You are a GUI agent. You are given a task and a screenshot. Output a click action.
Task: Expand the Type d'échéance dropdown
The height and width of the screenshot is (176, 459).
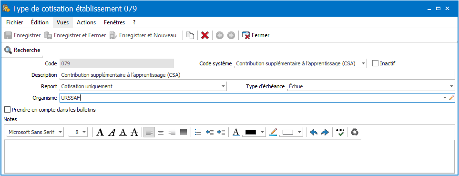click(x=451, y=86)
